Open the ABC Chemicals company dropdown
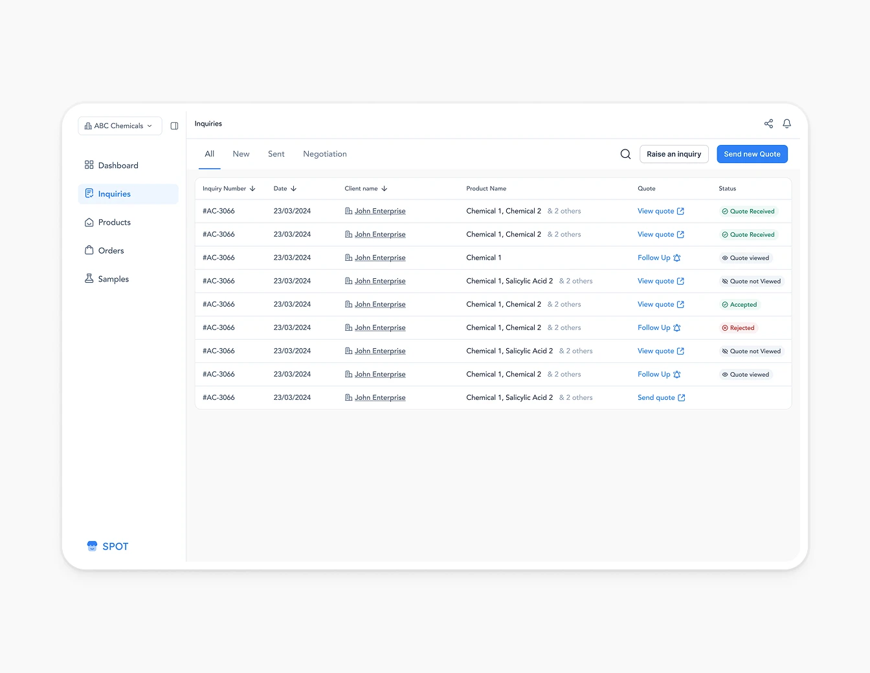The height and width of the screenshot is (673, 870). pos(119,126)
